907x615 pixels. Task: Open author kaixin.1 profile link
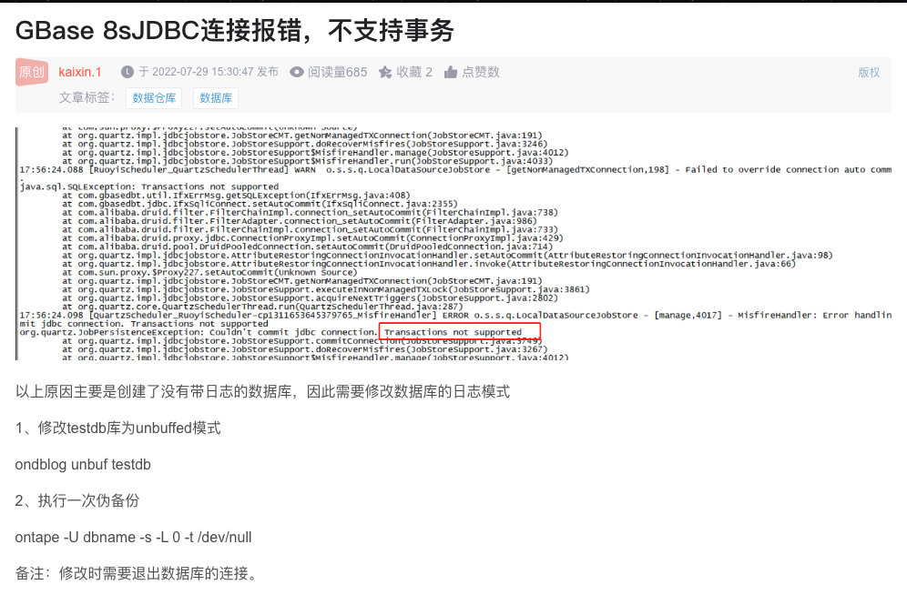tap(80, 72)
